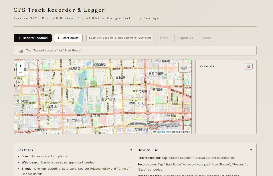
Task: Click the 呼家楼 map label
Action: click(x=187, y=88)
